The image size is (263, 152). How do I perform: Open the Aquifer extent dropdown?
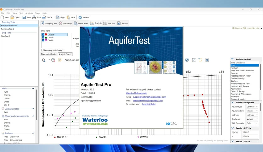point(252,111)
